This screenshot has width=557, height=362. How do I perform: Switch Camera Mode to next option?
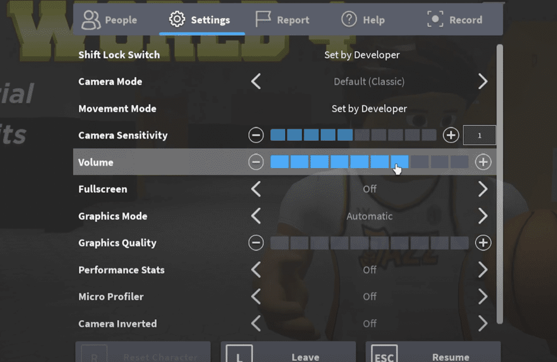click(482, 82)
